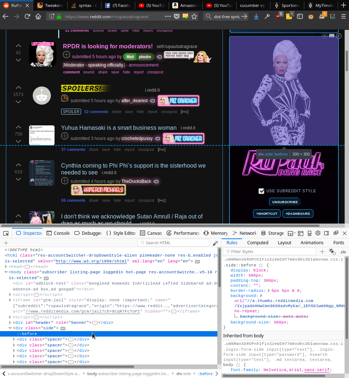Open DevTools settings gear
Image resolution: width=349 pixels, height=378 pixels.
(x=318, y=233)
